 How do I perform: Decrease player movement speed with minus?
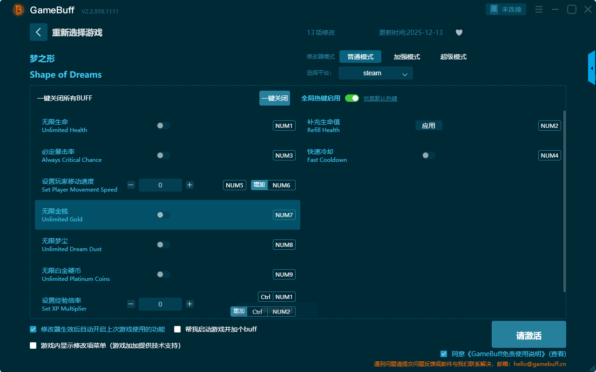click(x=131, y=185)
